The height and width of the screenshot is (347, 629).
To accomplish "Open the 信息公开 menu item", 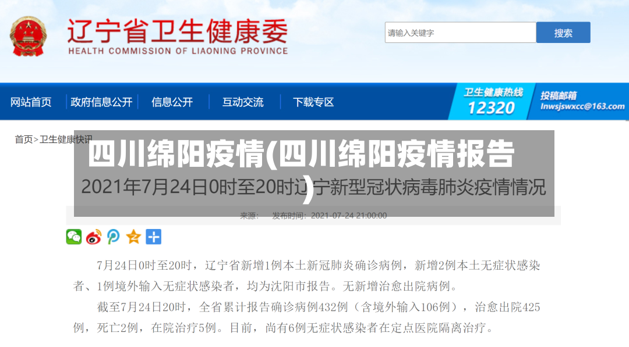I will click(x=172, y=102).
